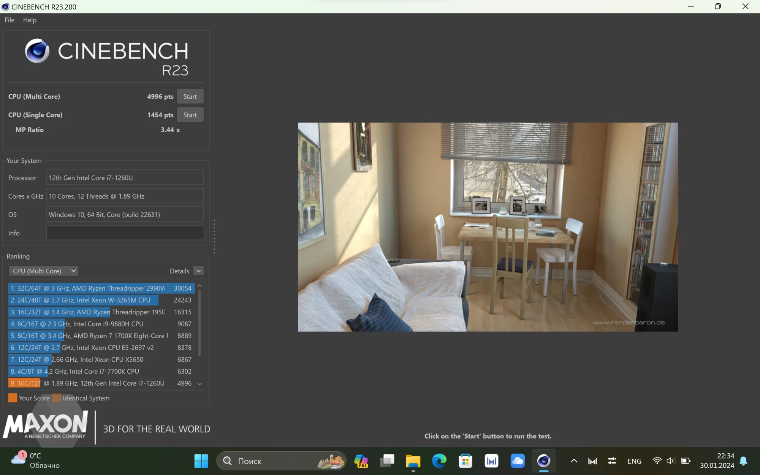Click the Cinebench logo sphere icon
This screenshot has width=760, height=475.
pos(37,51)
